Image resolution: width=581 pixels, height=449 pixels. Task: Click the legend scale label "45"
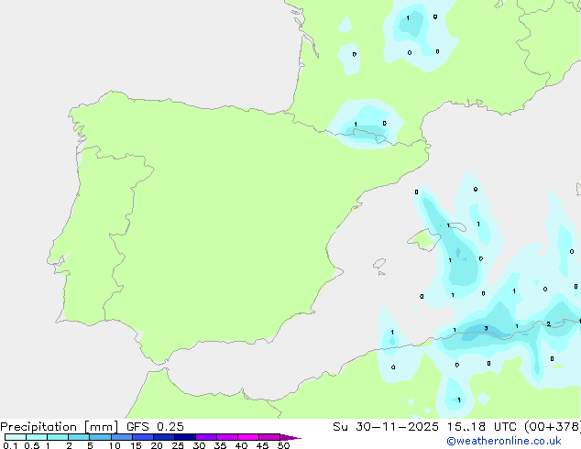(x=262, y=445)
